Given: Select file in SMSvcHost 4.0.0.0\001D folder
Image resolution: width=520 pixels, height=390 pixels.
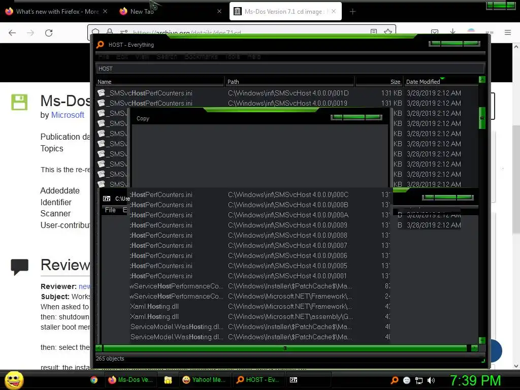Looking at the screenshot, I should 287,93.
